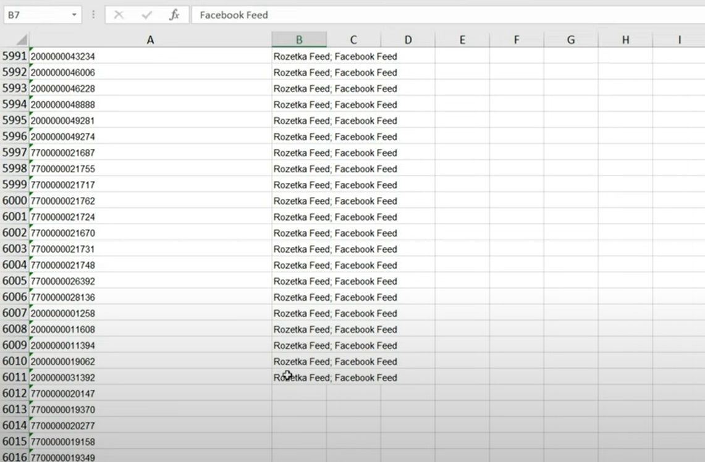This screenshot has width=705, height=462.
Task: Select row header 6015
Action: coord(14,442)
